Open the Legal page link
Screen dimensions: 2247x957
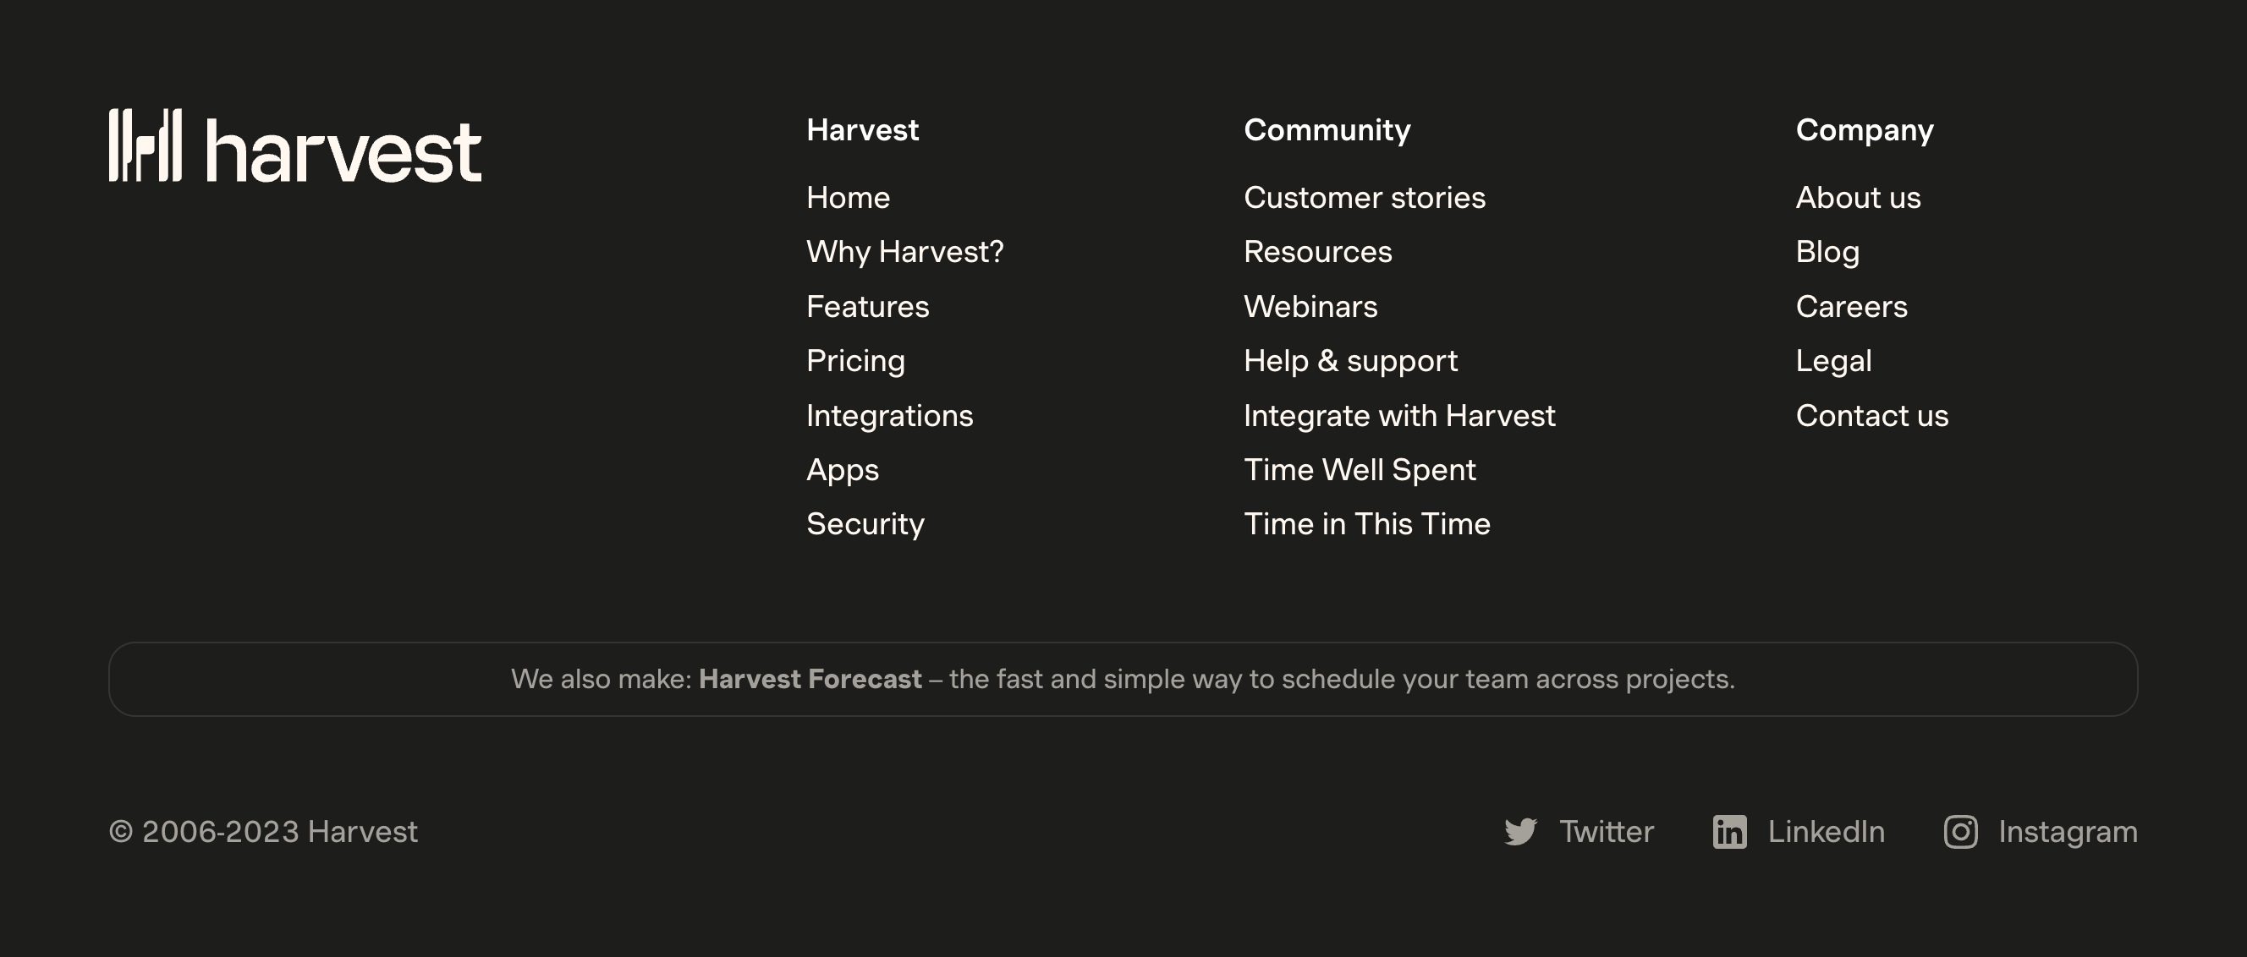[x=1833, y=361]
